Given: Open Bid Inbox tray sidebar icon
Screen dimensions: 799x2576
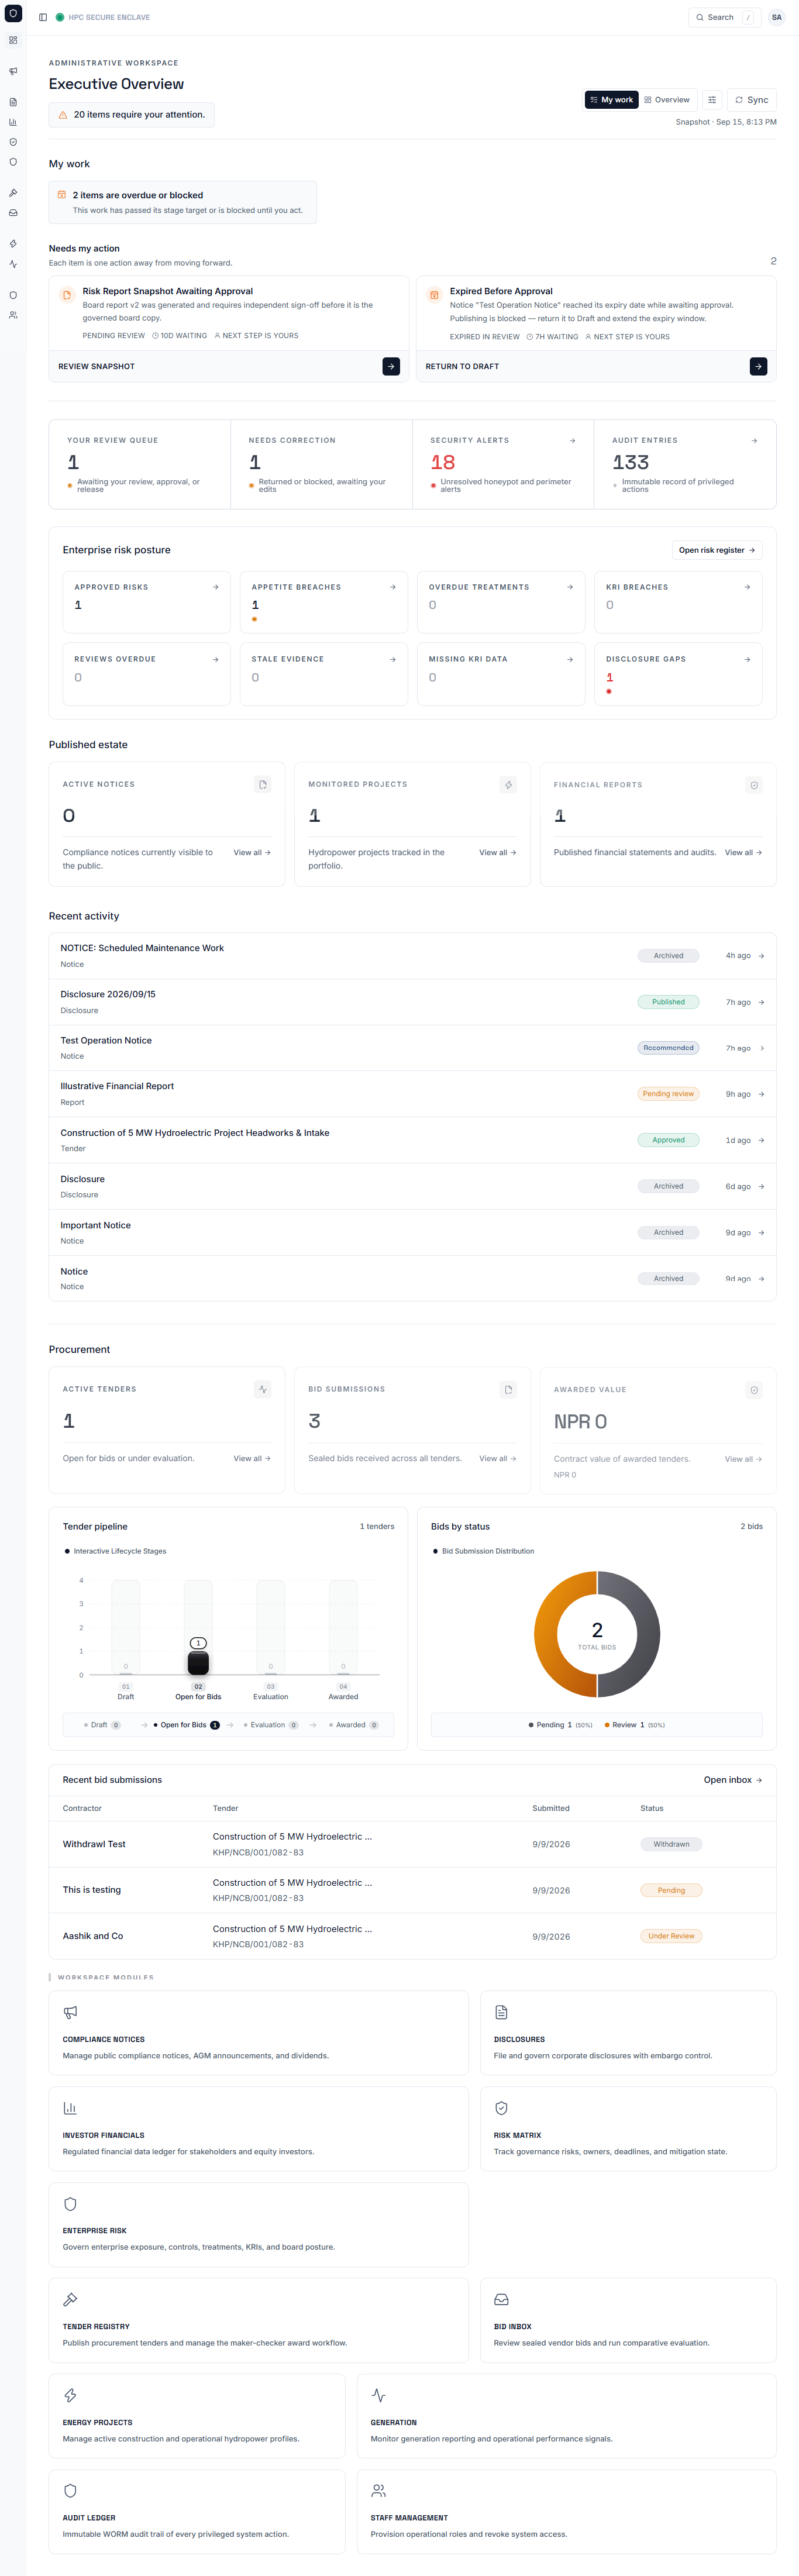Looking at the screenshot, I should pyautogui.click(x=13, y=213).
